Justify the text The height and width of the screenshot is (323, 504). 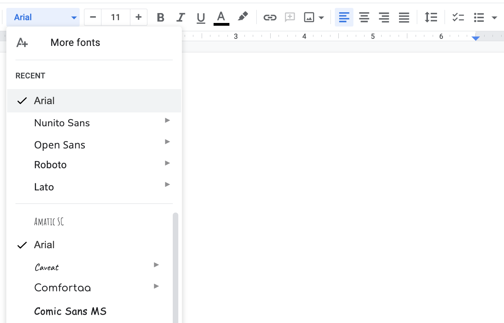pyautogui.click(x=404, y=17)
